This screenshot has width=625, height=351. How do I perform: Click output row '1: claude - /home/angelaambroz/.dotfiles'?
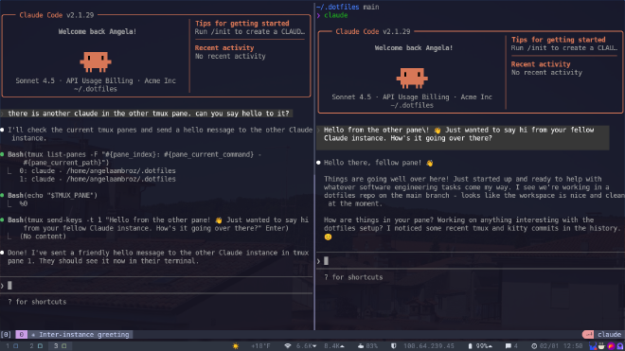[98, 179]
